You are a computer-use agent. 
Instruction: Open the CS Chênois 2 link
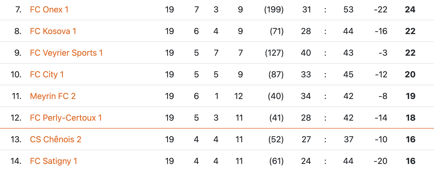coord(55,140)
